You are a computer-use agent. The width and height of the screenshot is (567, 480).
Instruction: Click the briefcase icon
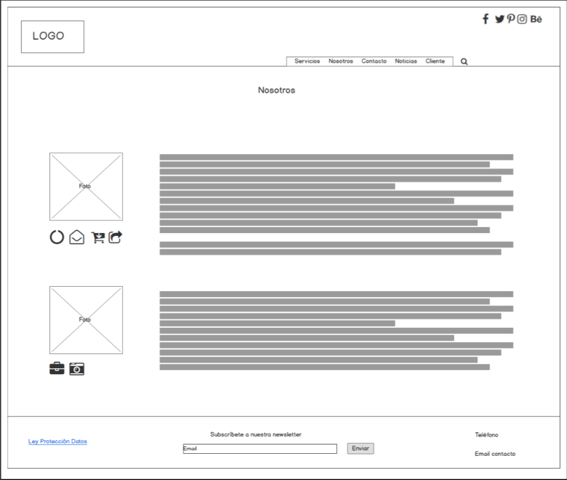tap(57, 368)
